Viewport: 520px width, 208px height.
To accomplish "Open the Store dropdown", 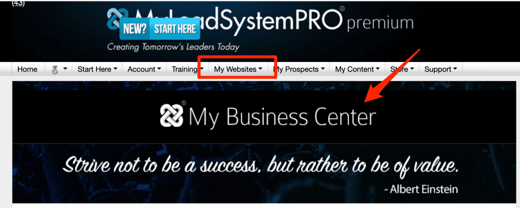I will (x=402, y=69).
